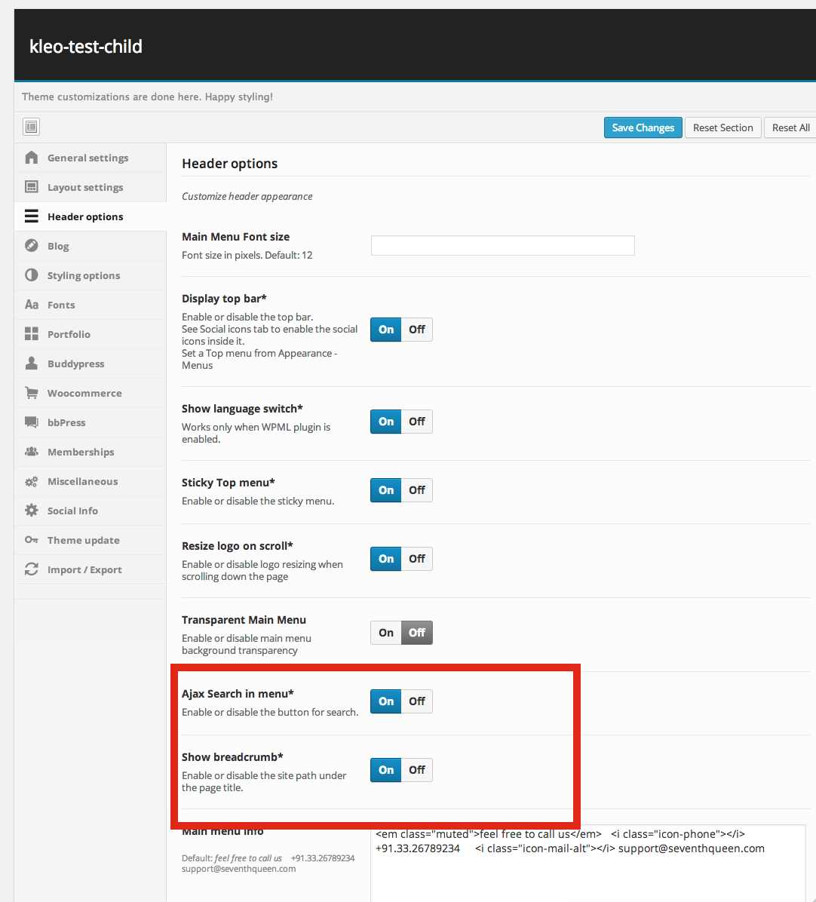Click the Woocommerce cart icon
816x902 pixels.
[31, 393]
